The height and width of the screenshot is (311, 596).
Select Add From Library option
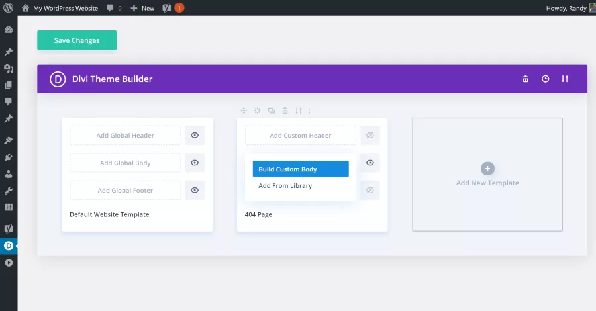pos(285,186)
